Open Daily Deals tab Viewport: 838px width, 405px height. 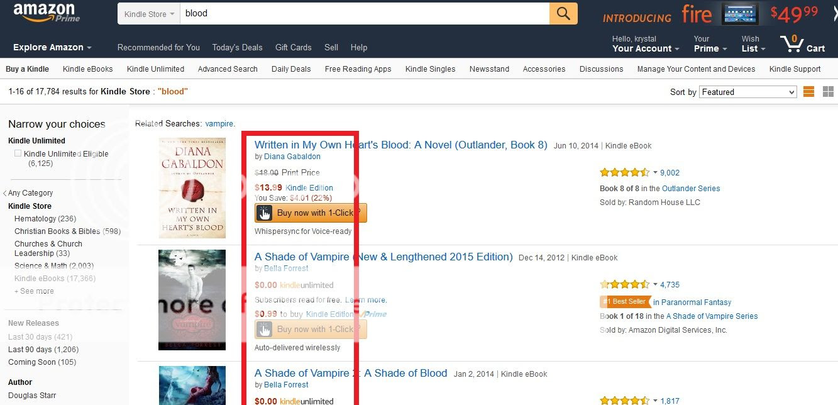coord(291,69)
